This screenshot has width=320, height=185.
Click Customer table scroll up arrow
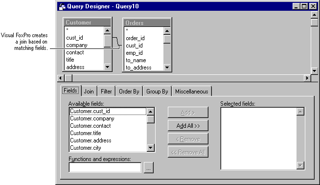tap(107, 31)
